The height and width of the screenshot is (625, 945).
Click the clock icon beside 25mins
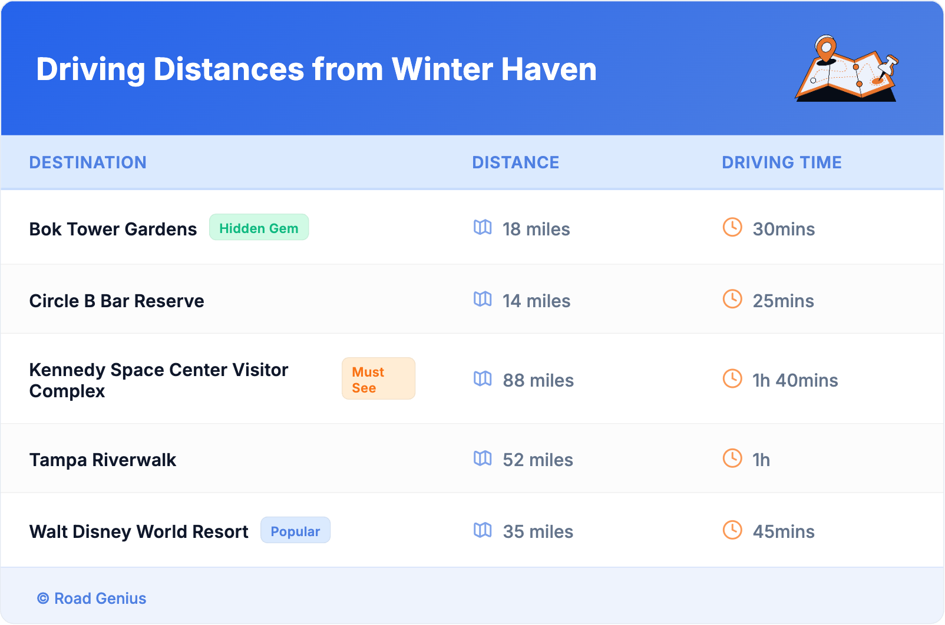coord(732,299)
